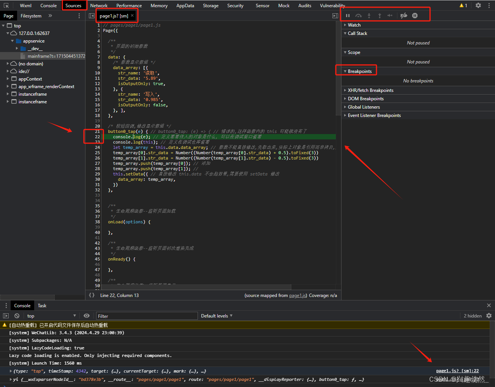Step out of current function
Viewport: 495px width, 387px height.
point(380,16)
